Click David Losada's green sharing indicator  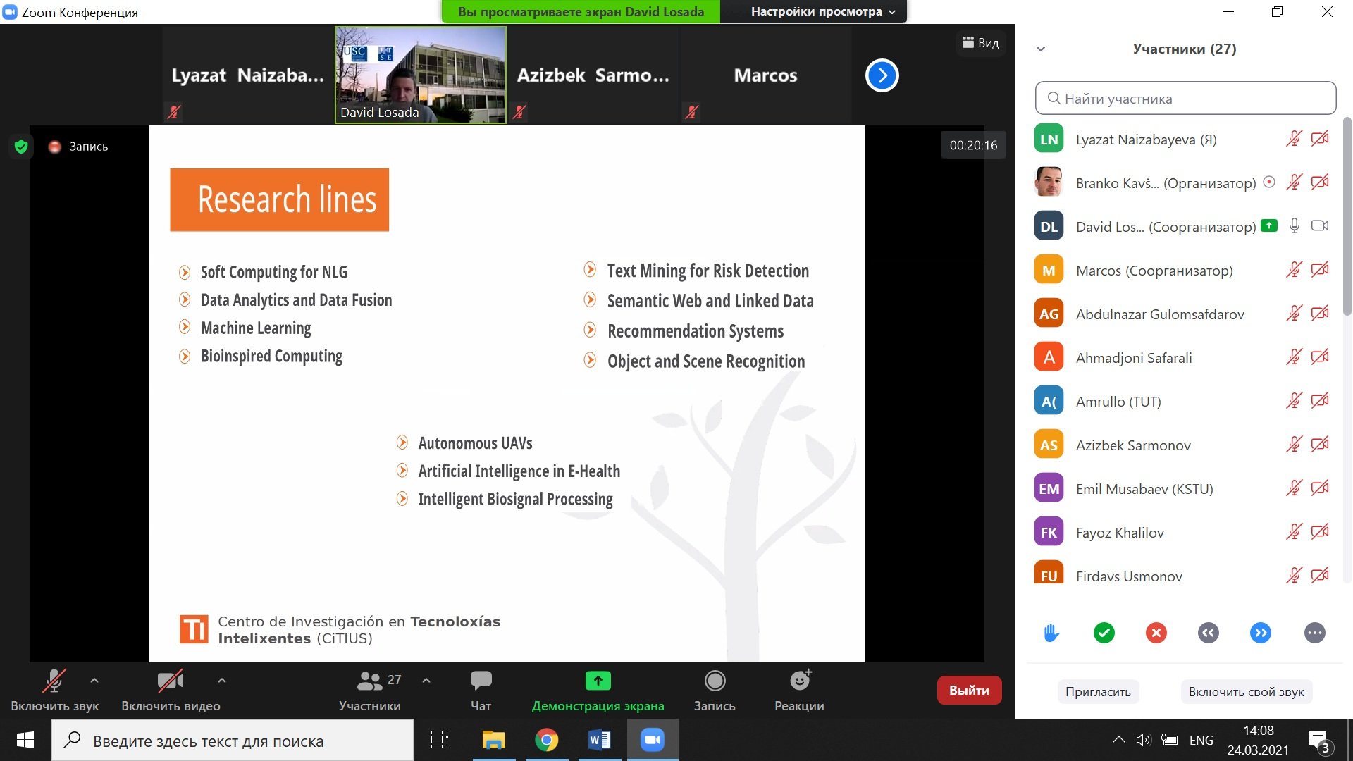[x=1269, y=226]
